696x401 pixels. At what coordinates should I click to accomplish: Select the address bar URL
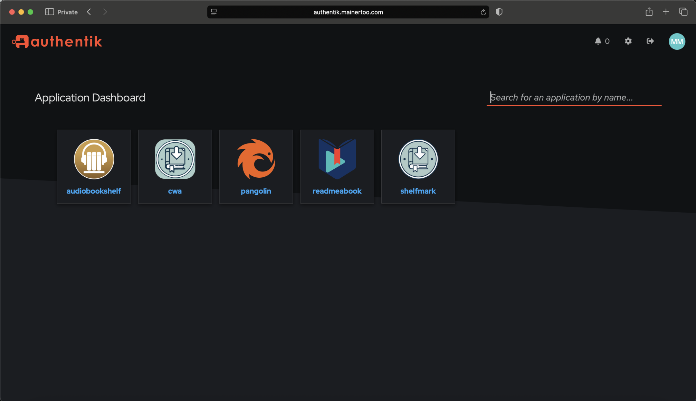(x=348, y=12)
